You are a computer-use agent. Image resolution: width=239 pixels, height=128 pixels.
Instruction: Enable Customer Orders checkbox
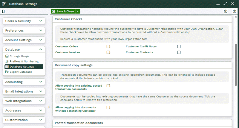click(108, 46)
